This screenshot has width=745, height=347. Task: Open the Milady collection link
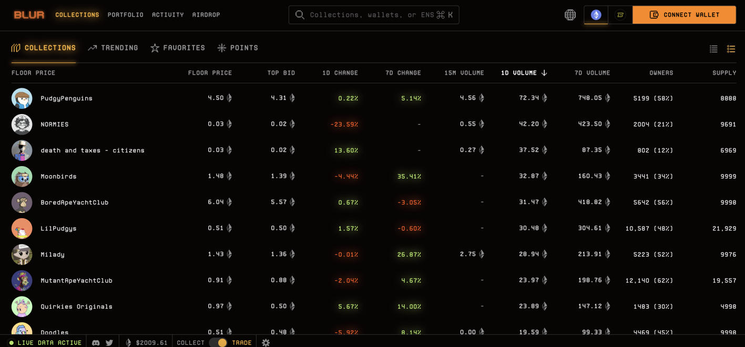[x=53, y=254]
